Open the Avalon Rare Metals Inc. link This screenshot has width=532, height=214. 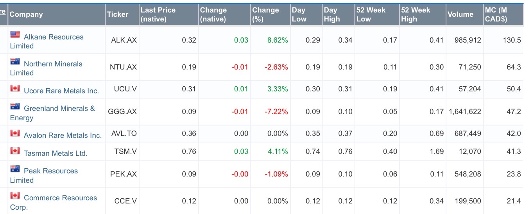point(63,136)
